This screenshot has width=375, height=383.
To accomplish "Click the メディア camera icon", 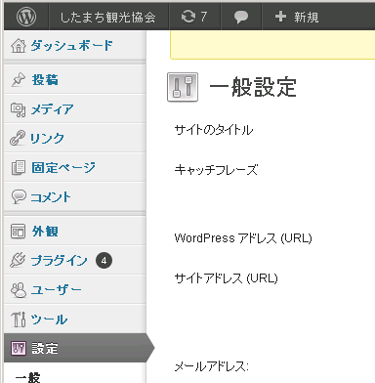I will coord(19,109).
